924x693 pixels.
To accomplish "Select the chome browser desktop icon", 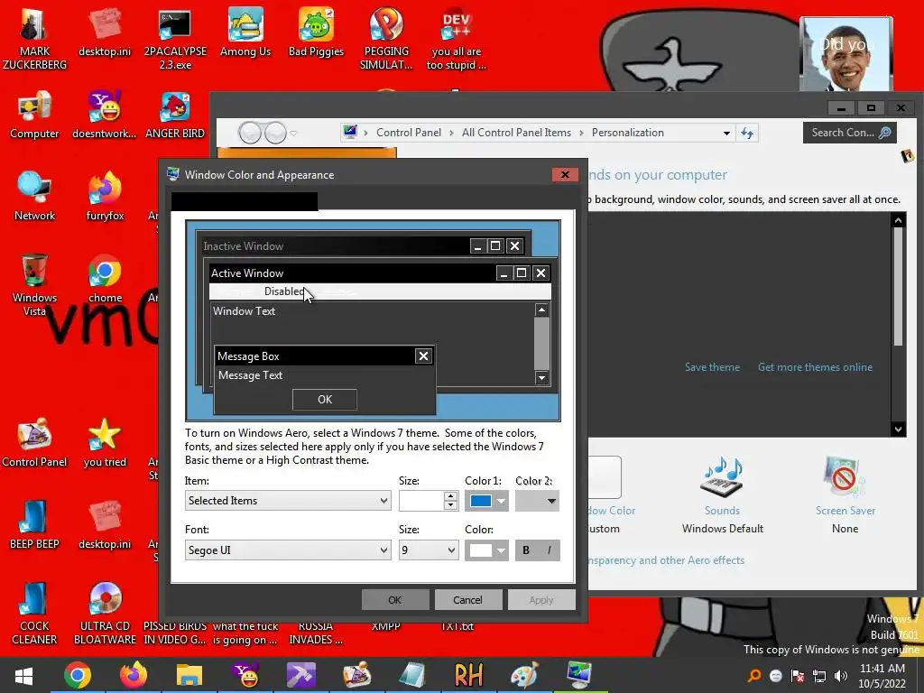I will pos(105,279).
